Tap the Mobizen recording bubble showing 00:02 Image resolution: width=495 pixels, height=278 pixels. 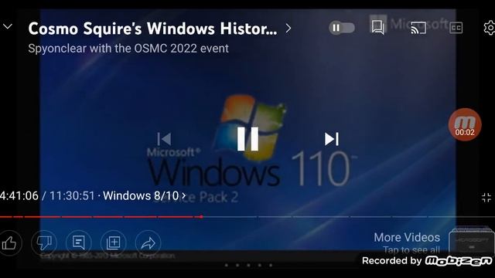tap(465, 124)
